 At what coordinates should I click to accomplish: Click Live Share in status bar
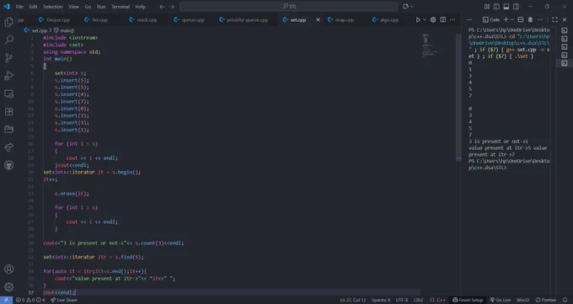pyautogui.click(x=64, y=300)
